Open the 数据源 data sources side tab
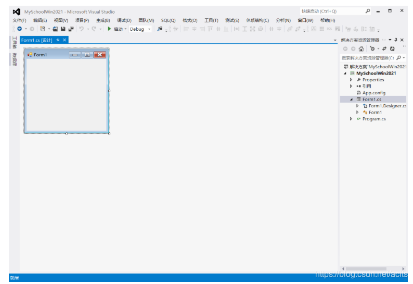 point(14,59)
